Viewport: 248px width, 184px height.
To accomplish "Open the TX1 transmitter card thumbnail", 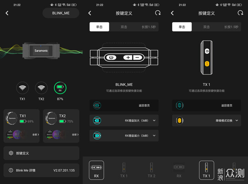I will point(12,118).
